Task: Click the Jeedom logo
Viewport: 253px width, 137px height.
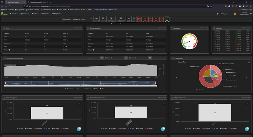Action: (x=4, y=14)
